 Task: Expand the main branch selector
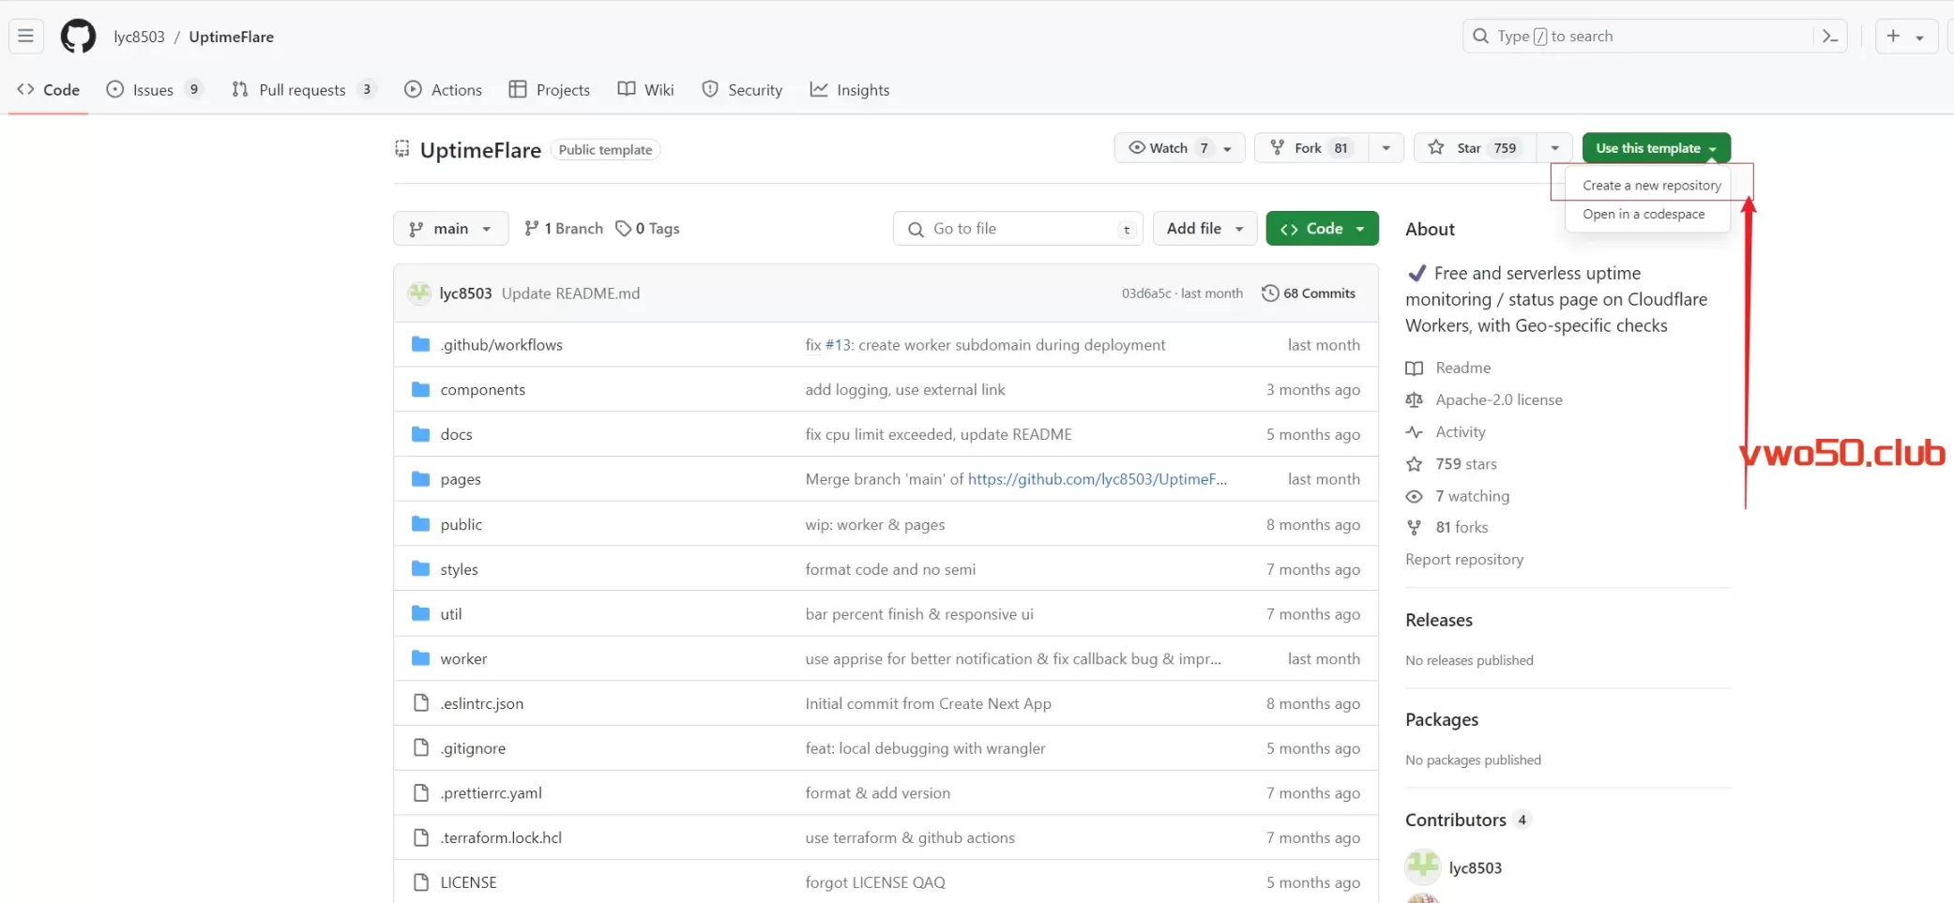(450, 229)
